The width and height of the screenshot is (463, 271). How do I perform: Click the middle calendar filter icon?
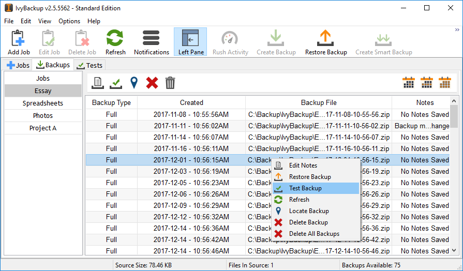pos(427,83)
